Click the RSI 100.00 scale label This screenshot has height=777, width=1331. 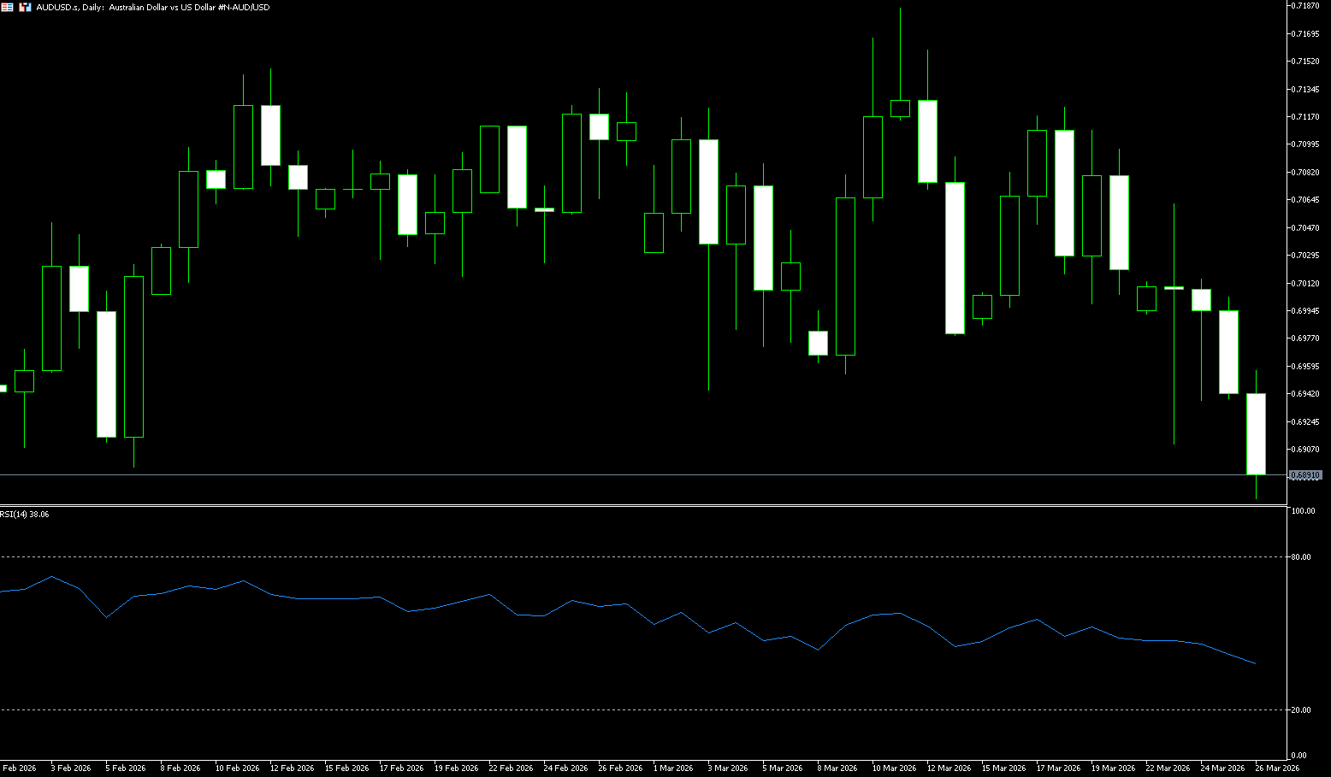tap(1303, 511)
